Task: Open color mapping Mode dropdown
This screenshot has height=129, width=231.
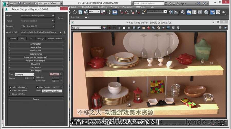Action: click(52, 91)
